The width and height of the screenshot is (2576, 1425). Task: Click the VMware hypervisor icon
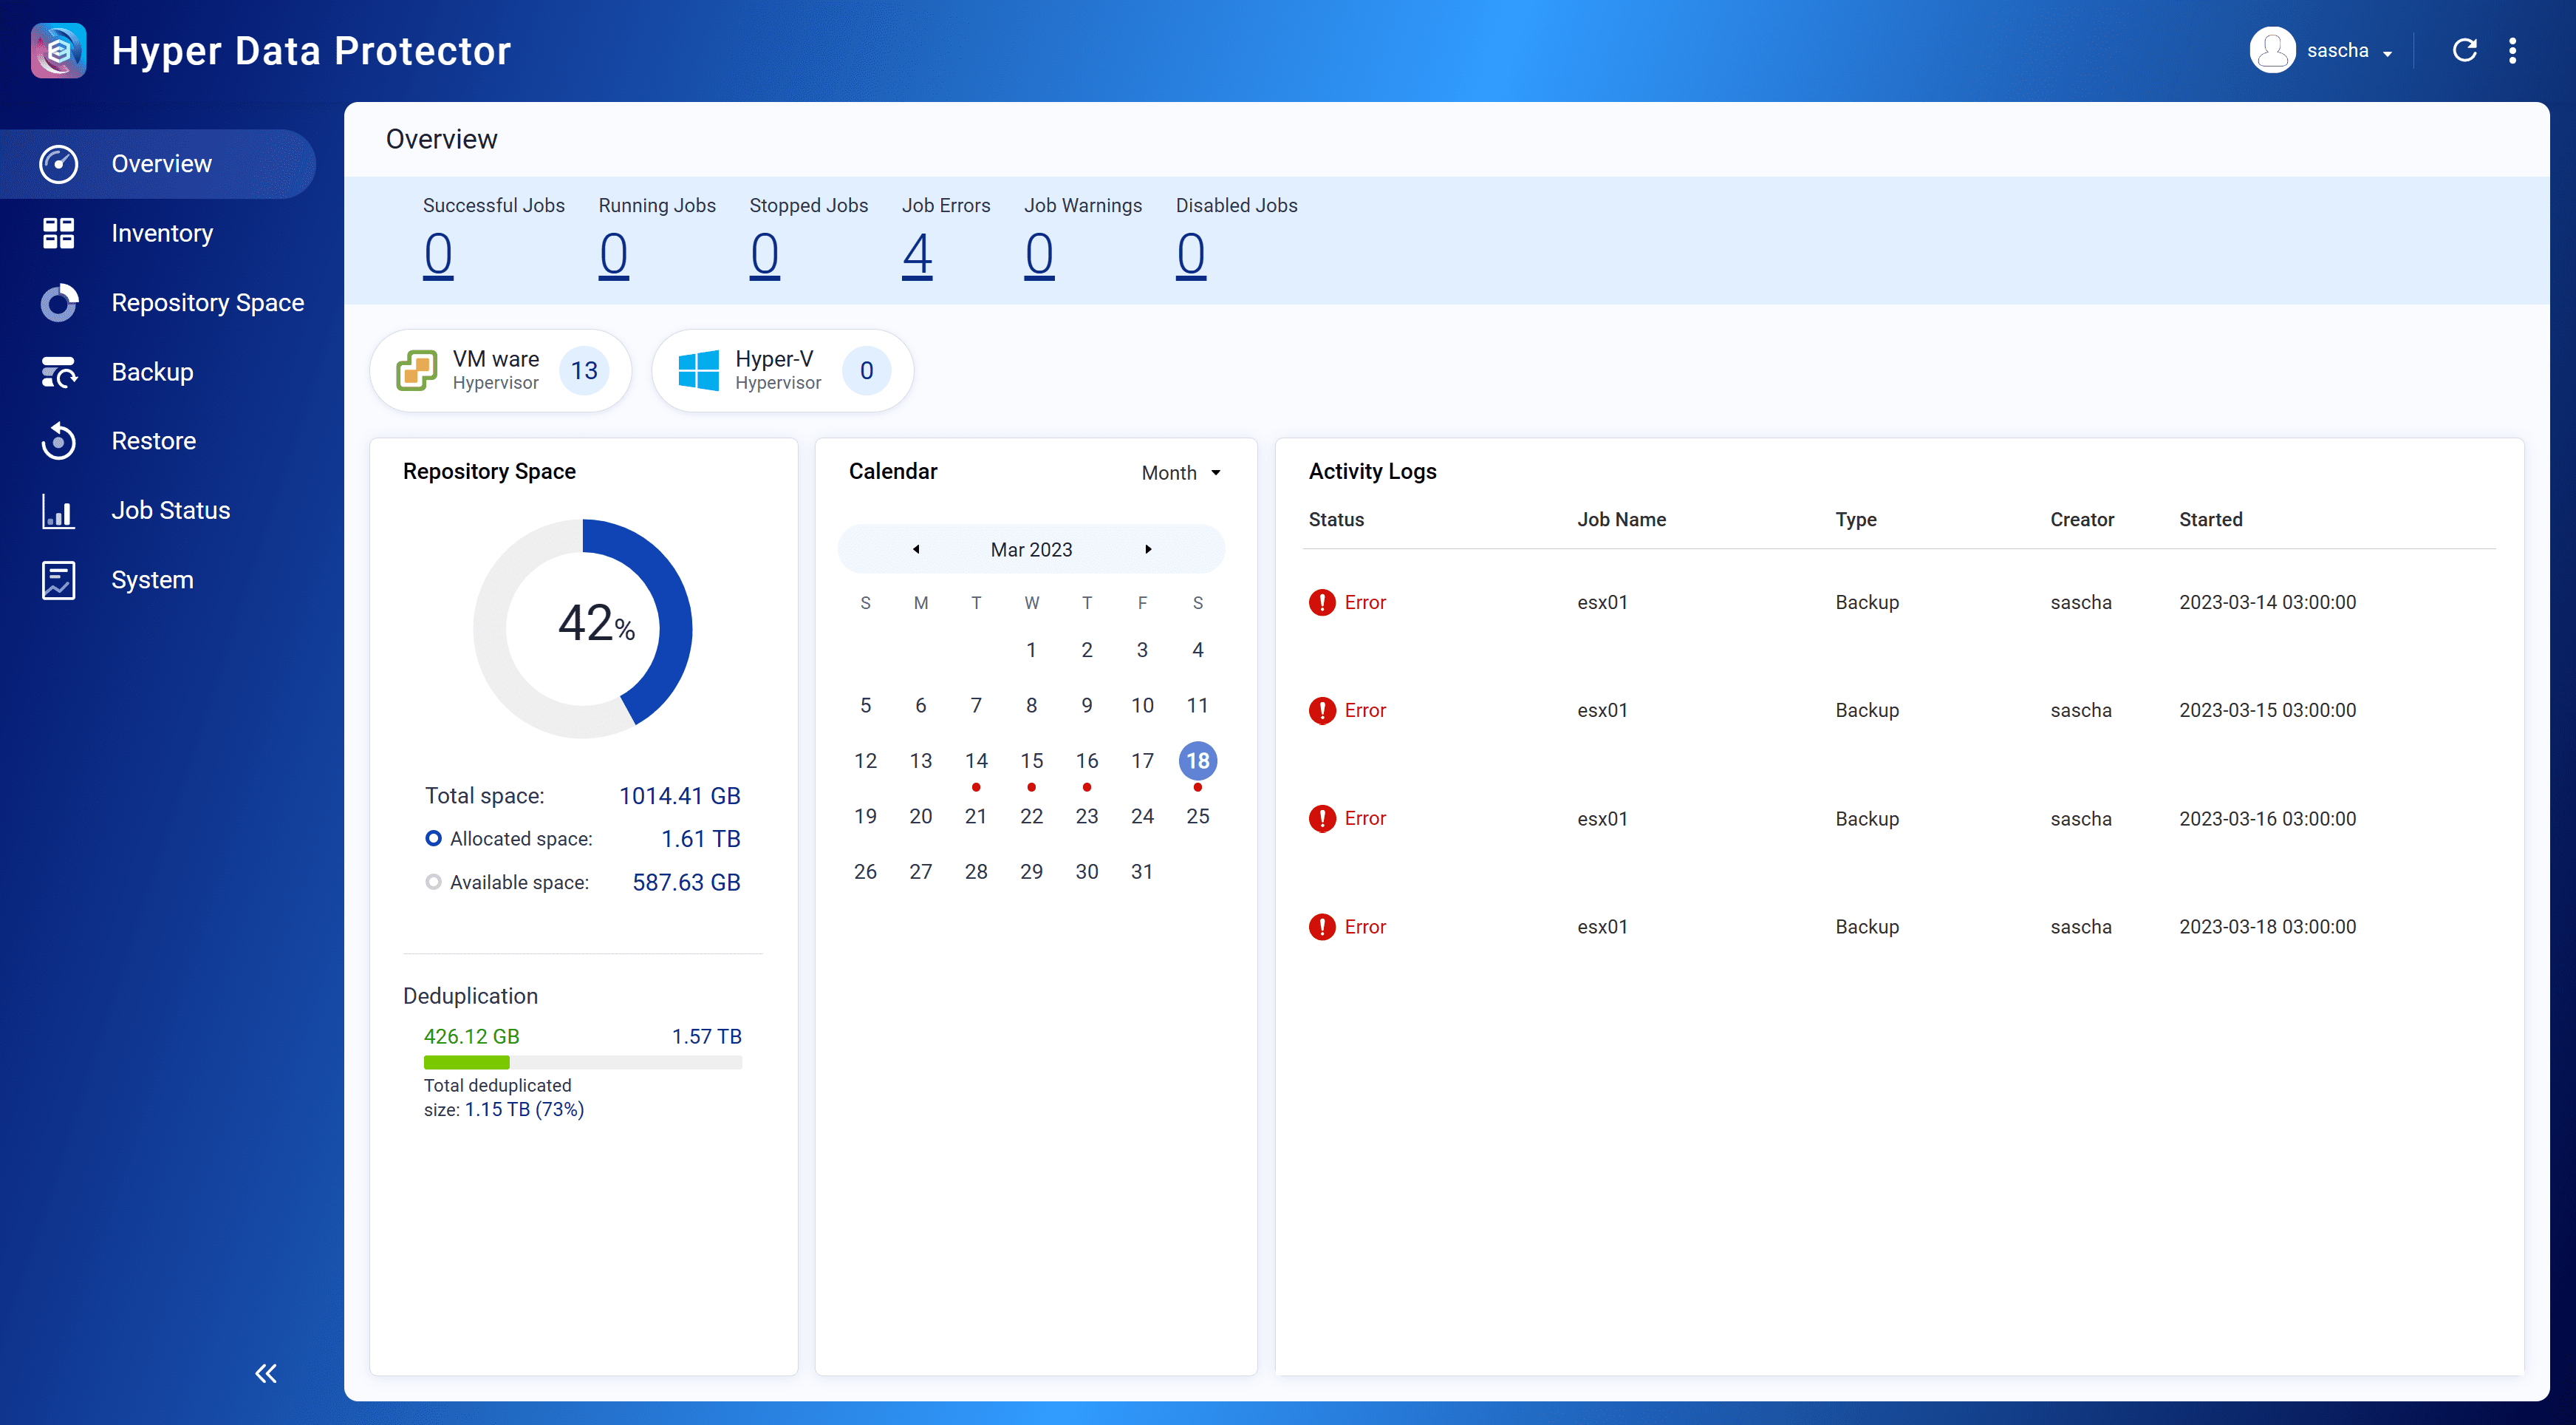416,370
